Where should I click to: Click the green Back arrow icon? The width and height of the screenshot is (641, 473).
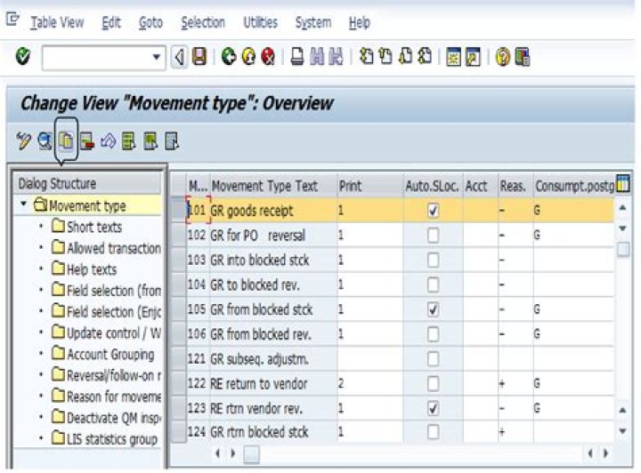229,57
